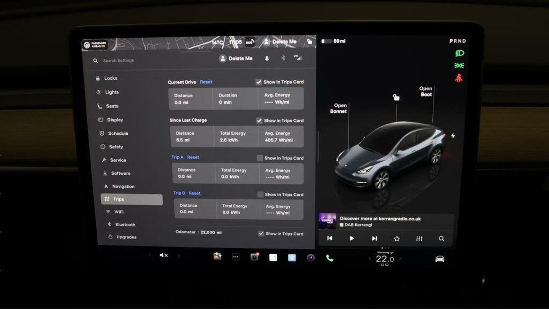Screen dimensions: 549x309
Task: Open the dashcam icon with red dot
Action: tap(254, 257)
